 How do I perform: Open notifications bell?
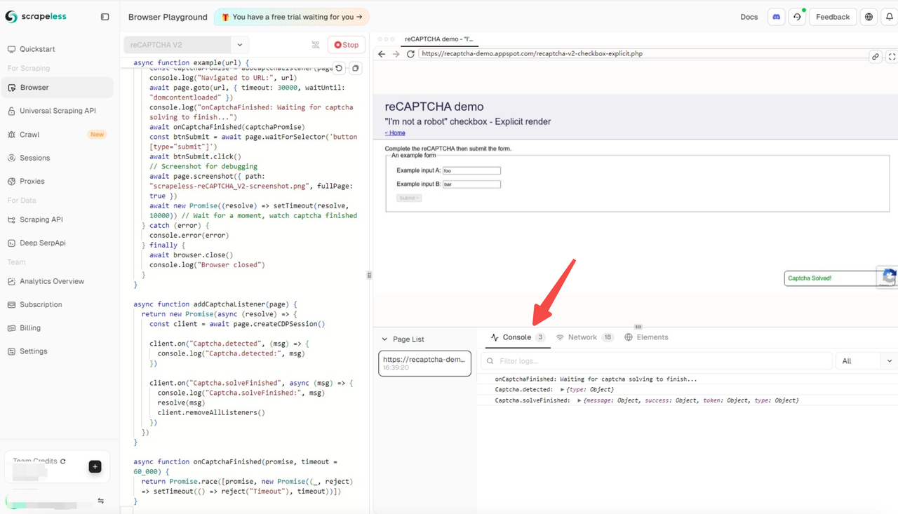[890, 17]
